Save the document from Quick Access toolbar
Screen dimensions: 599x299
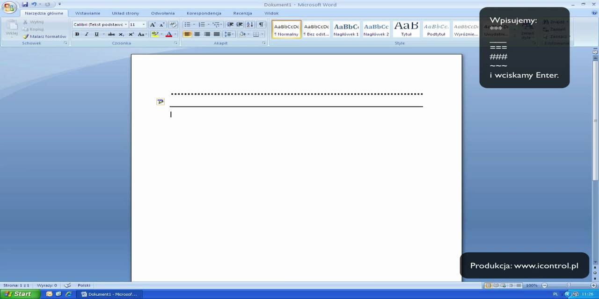click(25, 4)
